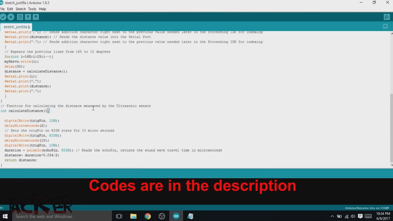Click the line 'delay(30);'

14,67
